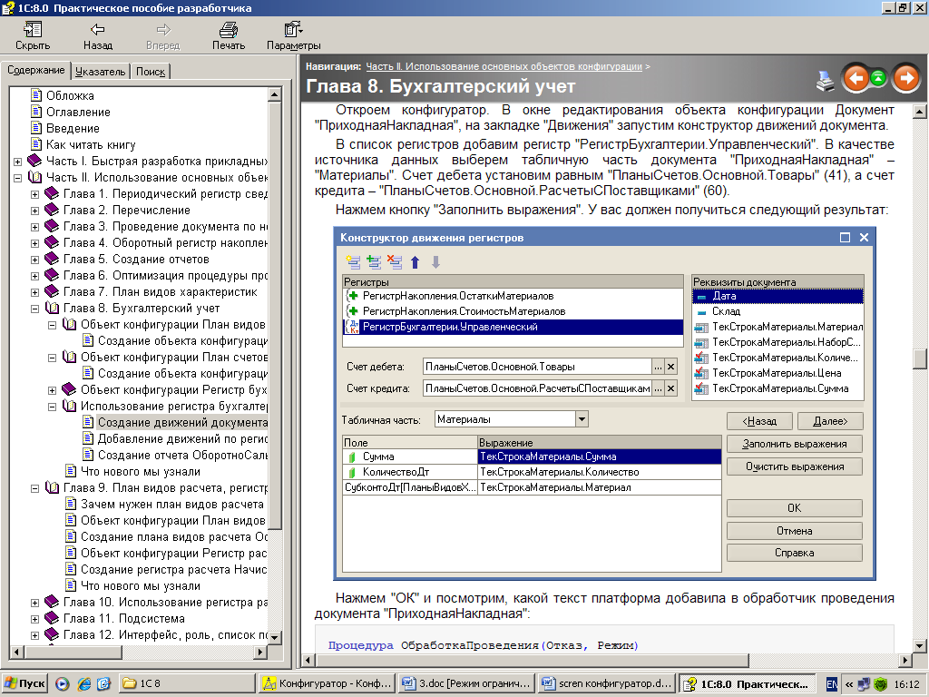The image size is (929, 697).
Task: Switch to the Указатель tab
Action: click(100, 72)
